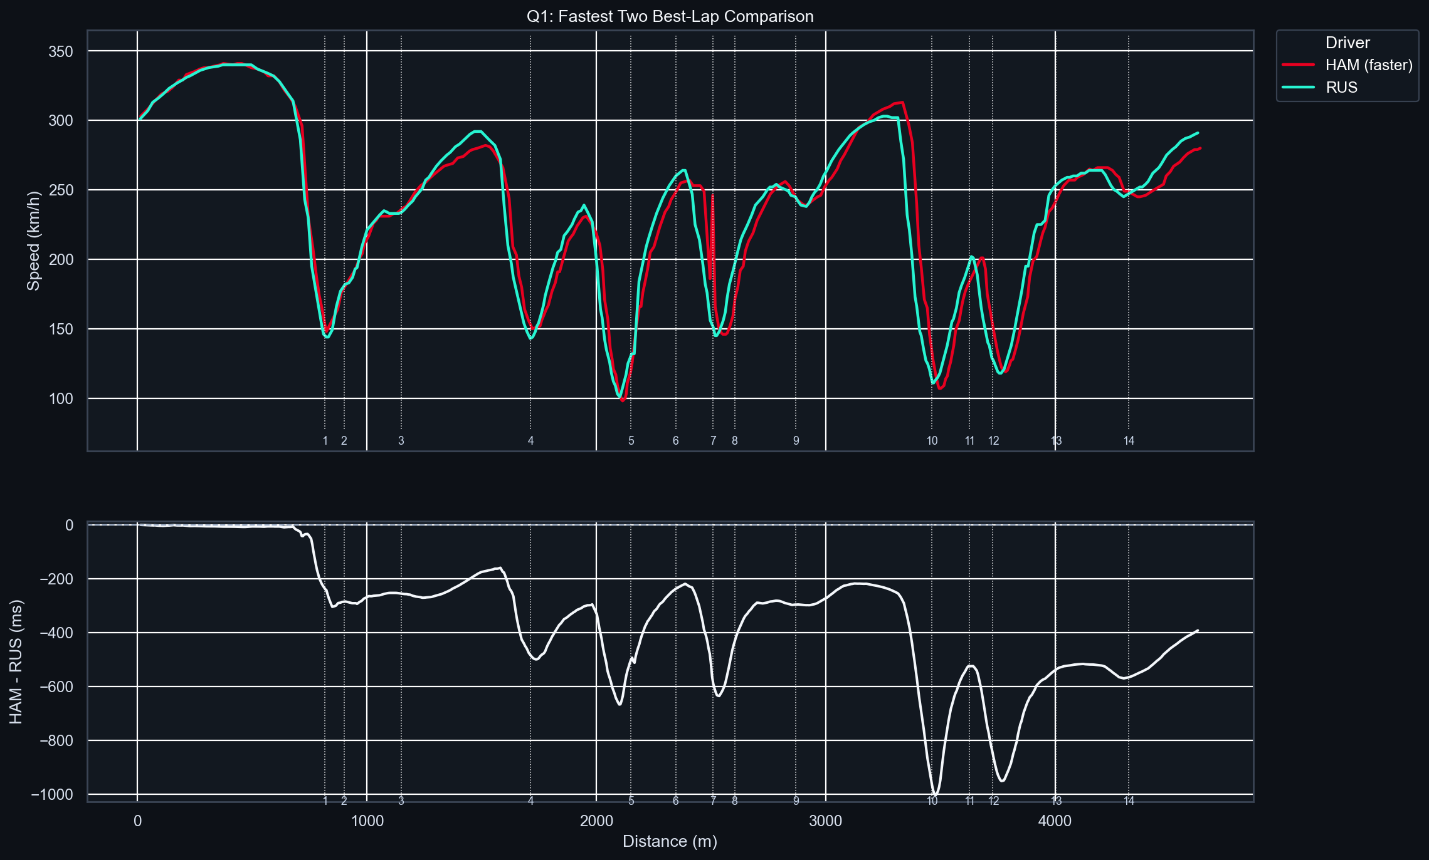Screen dimensions: 1429x860
Task: Click corner marker 4 in the speed chart
Action: [530, 441]
